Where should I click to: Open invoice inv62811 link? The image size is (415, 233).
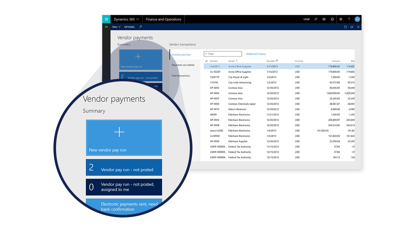(x=215, y=67)
